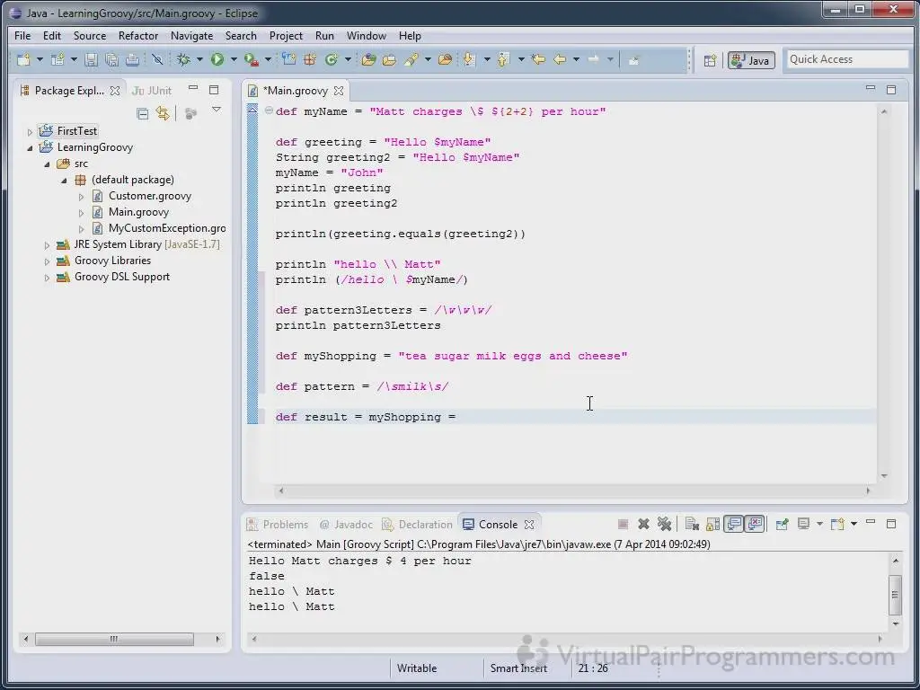Click the Open Perspective icon
Screen dimensions: 920x690
710,60
